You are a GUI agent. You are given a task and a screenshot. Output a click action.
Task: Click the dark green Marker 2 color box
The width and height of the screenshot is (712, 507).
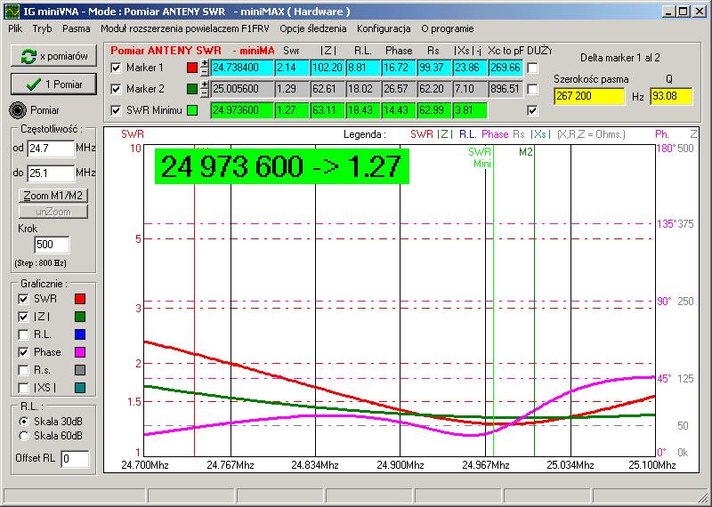[192, 89]
